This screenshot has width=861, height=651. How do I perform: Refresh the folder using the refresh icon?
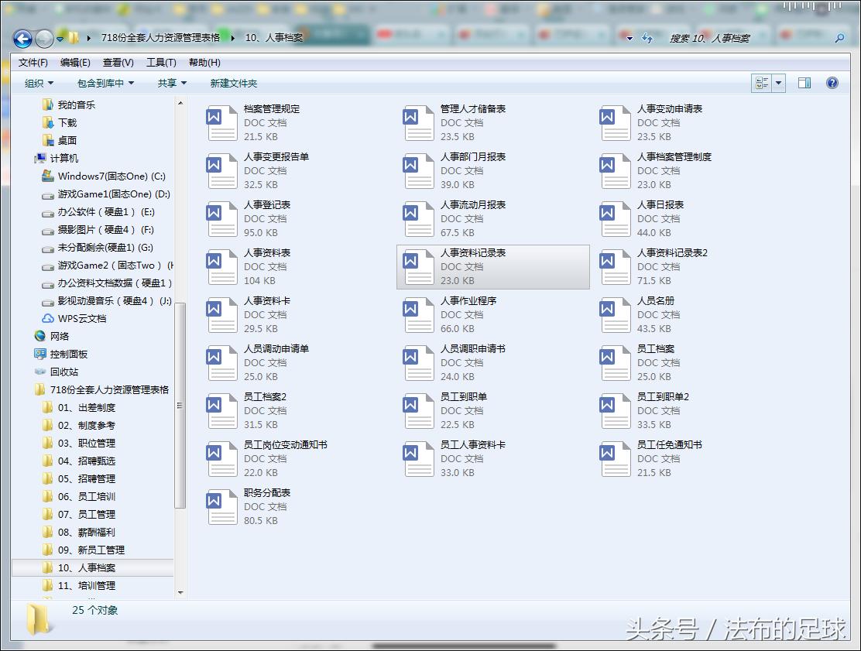pos(648,37)
